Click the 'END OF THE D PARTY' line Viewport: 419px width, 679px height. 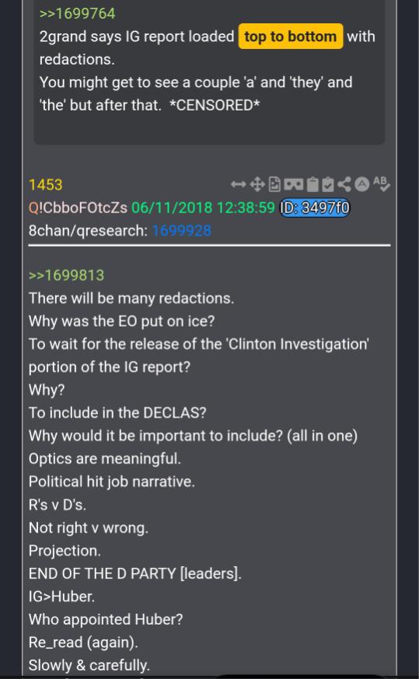coord(135,573)
